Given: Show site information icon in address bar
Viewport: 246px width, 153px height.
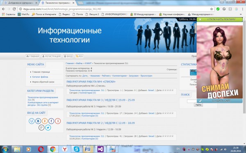Looking at the screenshot, I should [20, 9].
